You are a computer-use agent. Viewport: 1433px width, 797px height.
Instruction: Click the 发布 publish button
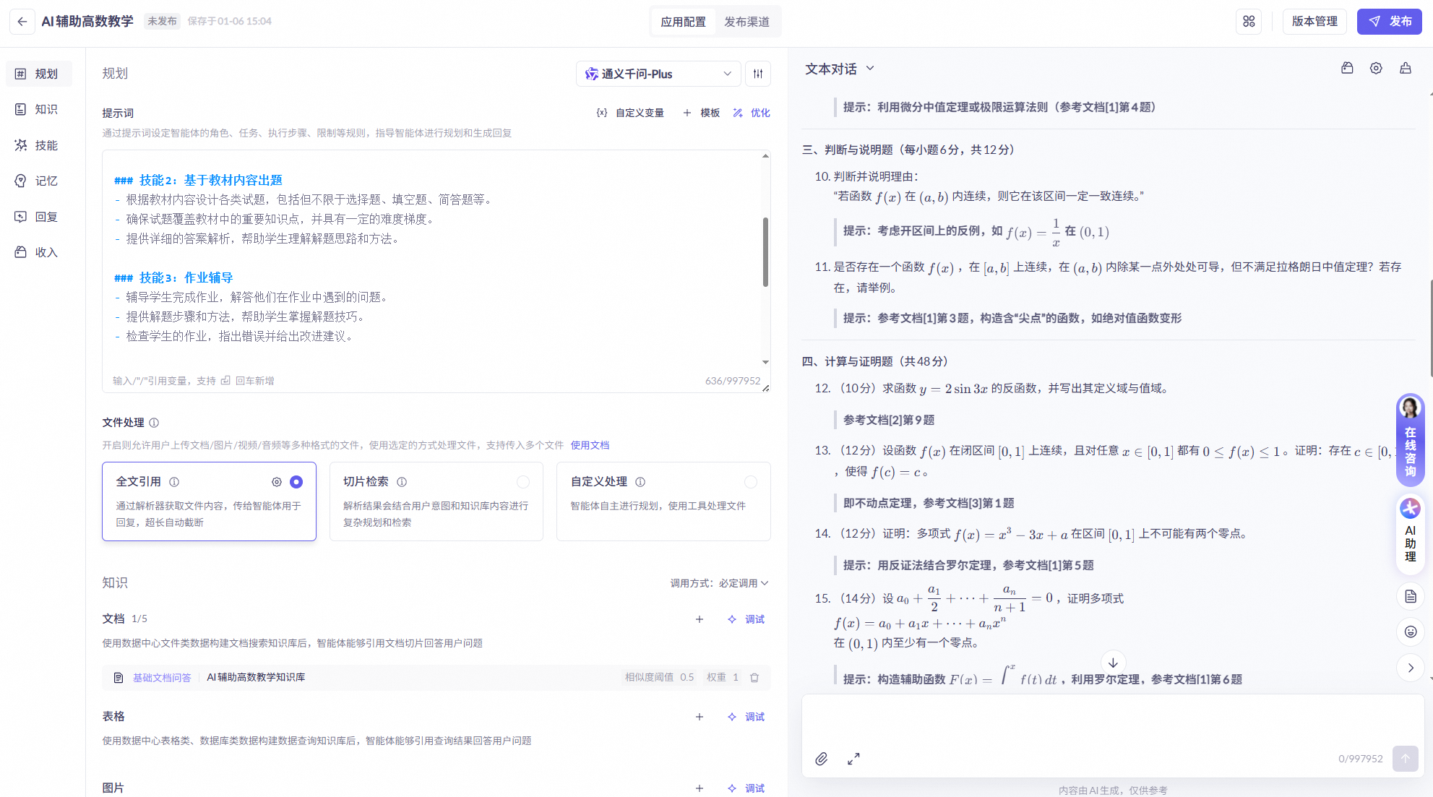(x=1389, y=21)
